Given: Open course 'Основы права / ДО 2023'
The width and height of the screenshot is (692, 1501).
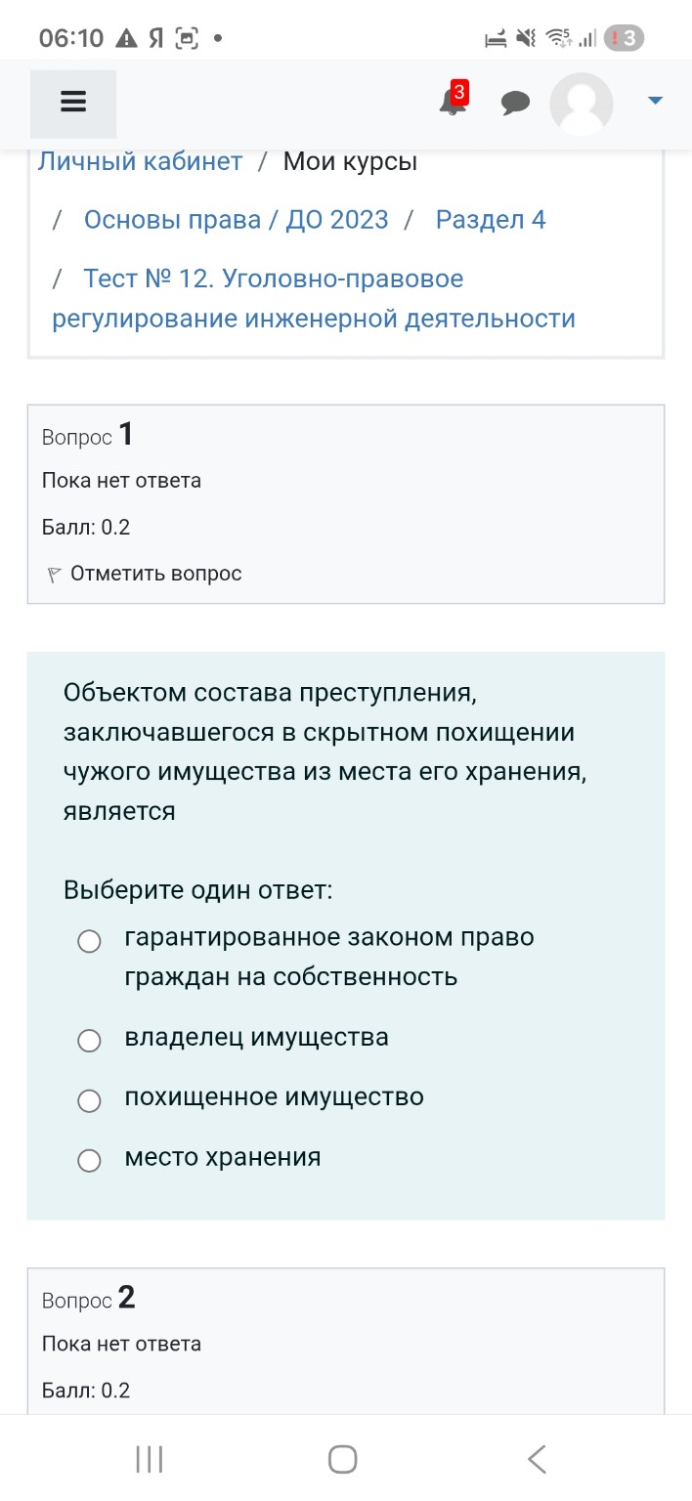Looking at the screenshot, I should tap(237, 219).
